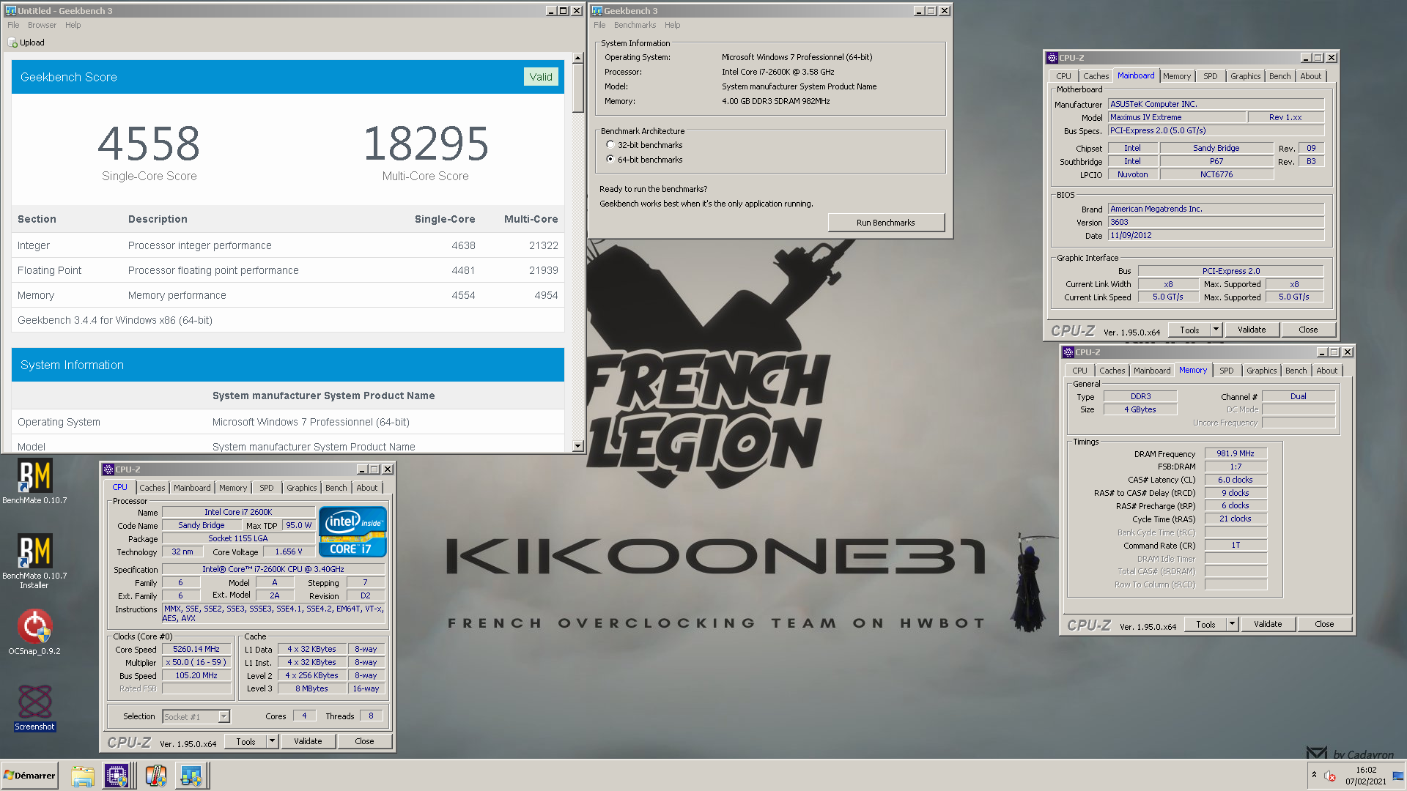
Task: Click the Geekbench results vertical scrollbar thumb
Action: tap(577, 89)
